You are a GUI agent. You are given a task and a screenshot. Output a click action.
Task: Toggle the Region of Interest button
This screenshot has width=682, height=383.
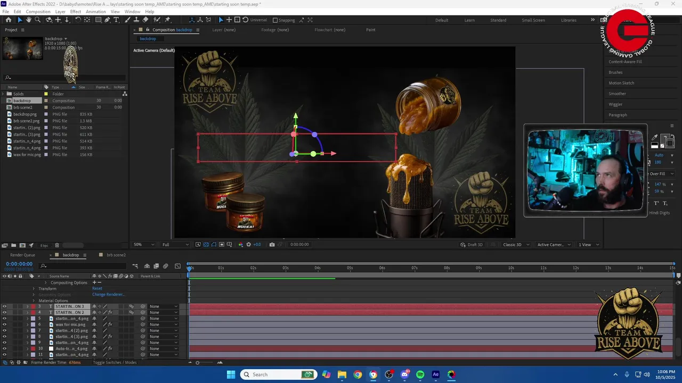[222, 244]
